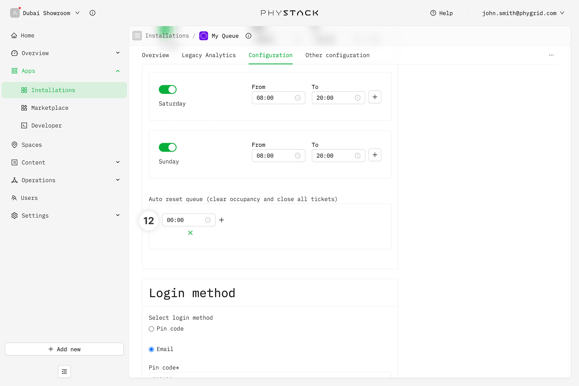Select Pin code login method
This screenshot has height=386, width=579.
pos(152,329)
